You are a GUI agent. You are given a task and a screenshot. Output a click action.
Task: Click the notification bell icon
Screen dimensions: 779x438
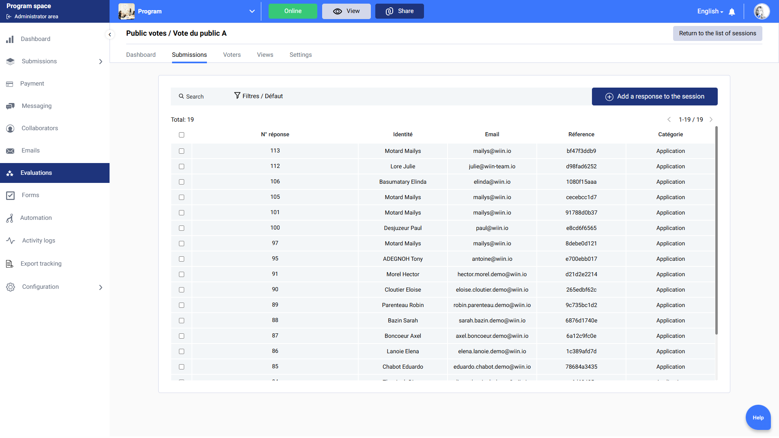pos(732,12)
